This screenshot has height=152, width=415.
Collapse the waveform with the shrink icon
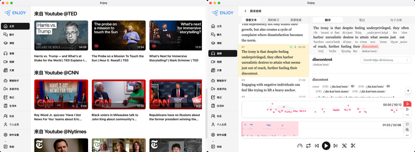[408, 124]
